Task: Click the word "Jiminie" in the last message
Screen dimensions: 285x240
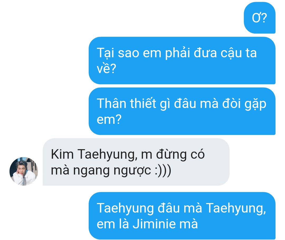Action: click(x=154, y=224)
